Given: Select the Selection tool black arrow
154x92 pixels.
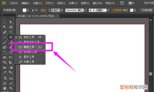Looking at the screenshot, I should pyautogui.click(x=5, y=22).
